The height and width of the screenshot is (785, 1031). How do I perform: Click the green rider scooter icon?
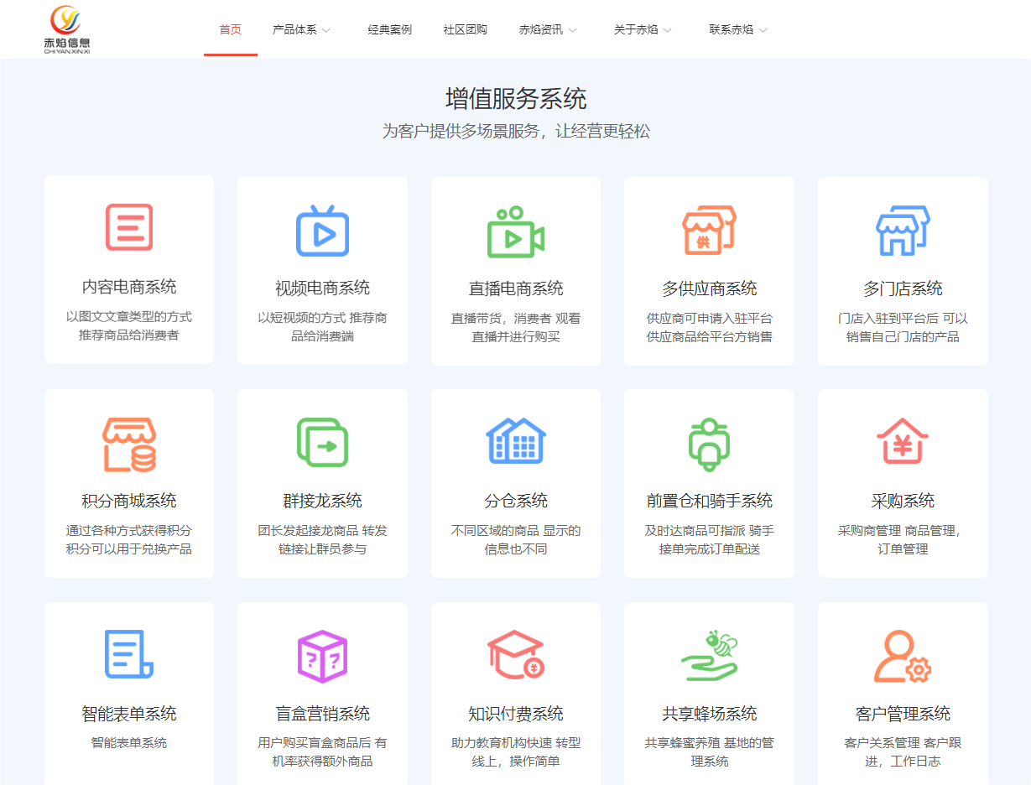(x=709, y=444)
